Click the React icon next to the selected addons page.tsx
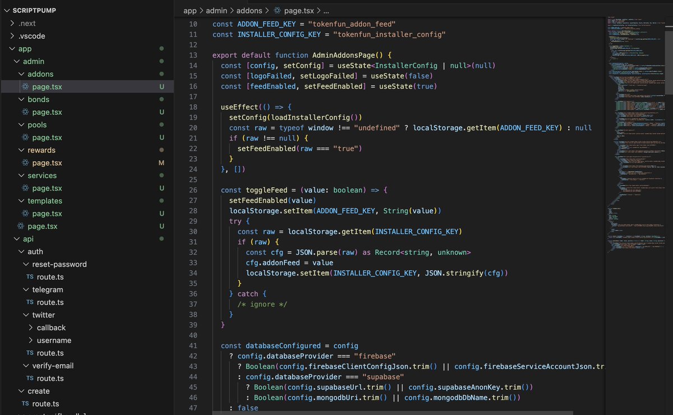The height and width of the screenshot is (415, 673). pos(24,86)
